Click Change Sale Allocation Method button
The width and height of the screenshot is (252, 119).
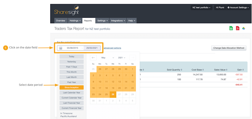point(229,48)
